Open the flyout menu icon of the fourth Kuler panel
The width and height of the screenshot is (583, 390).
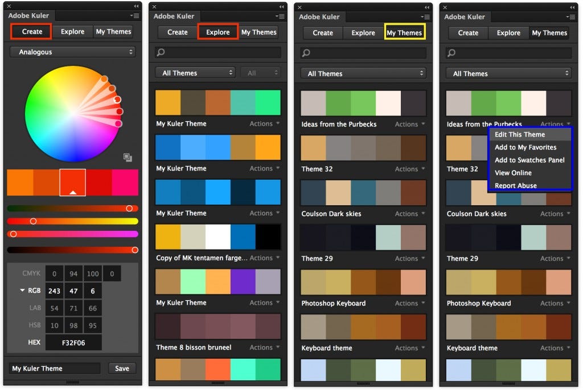tap(570, 17)
